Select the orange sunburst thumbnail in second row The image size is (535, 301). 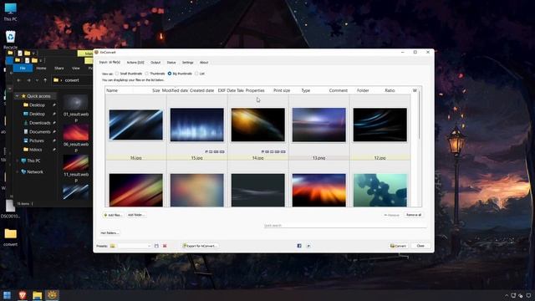[319, 190]
